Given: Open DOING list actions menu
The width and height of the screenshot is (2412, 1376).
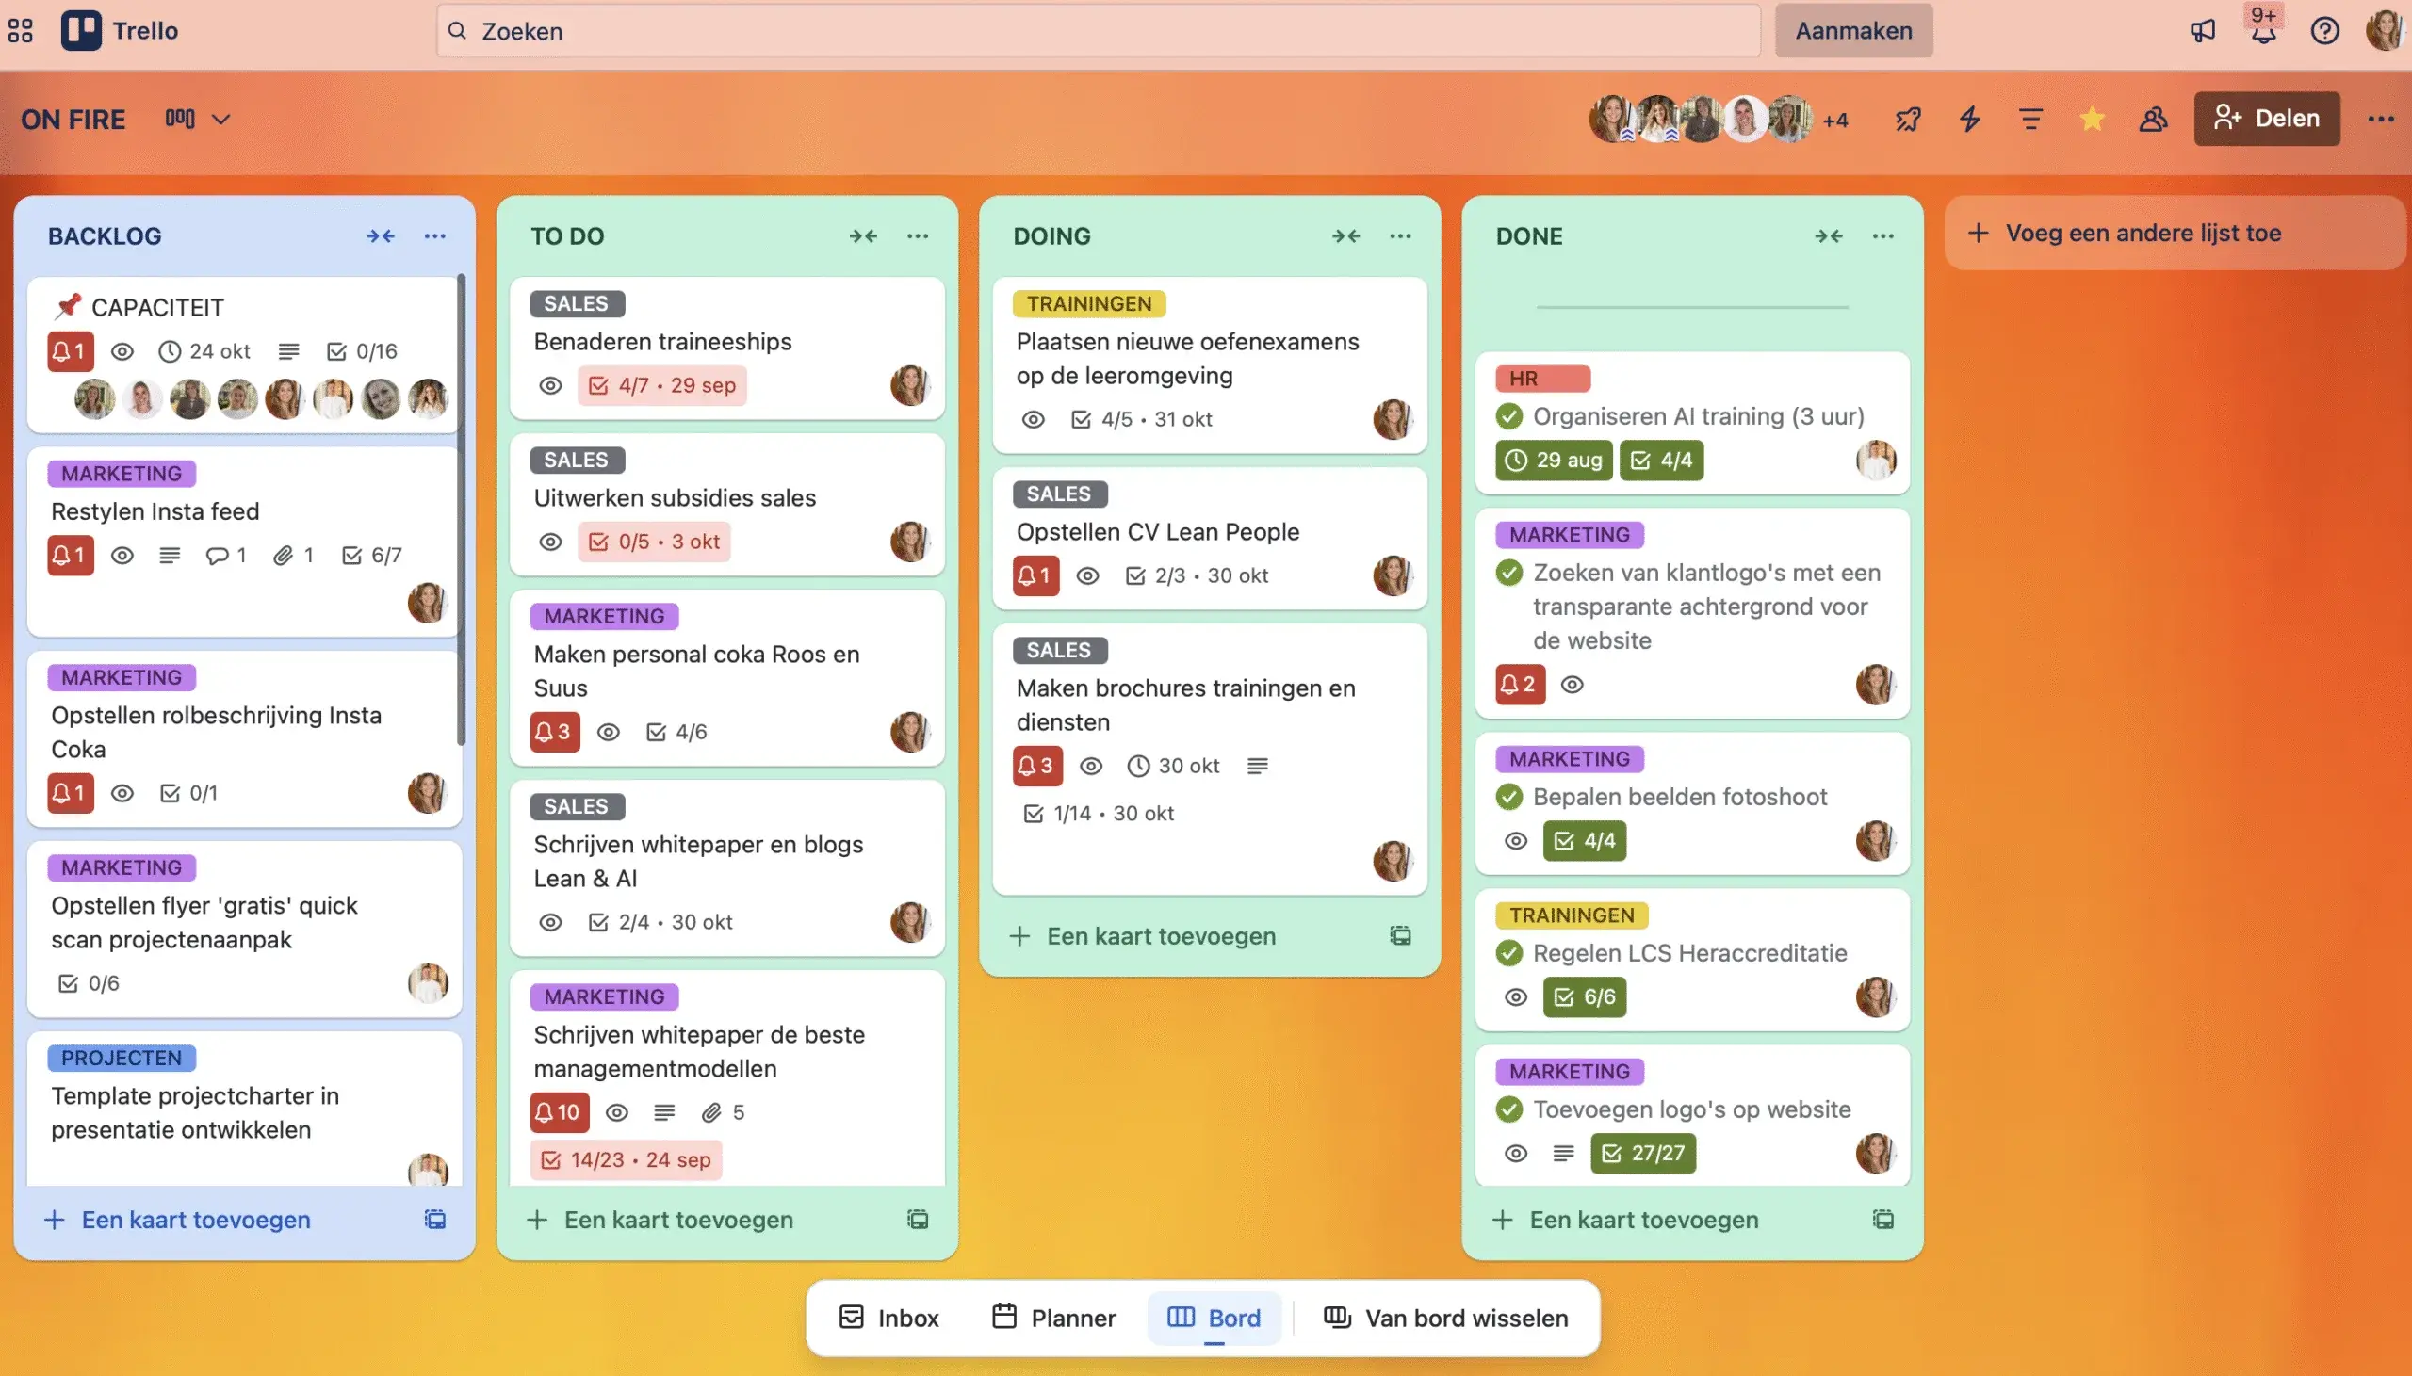Looking at the screenshot, I should coord(1400,236).
